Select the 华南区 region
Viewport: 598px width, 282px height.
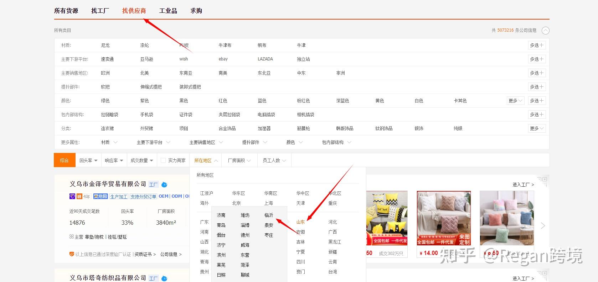tap(270, 193)
